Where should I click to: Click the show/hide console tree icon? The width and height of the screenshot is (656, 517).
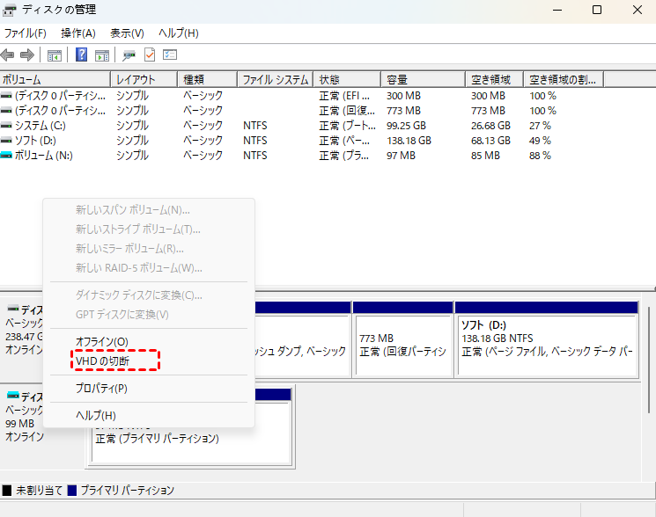55,55
